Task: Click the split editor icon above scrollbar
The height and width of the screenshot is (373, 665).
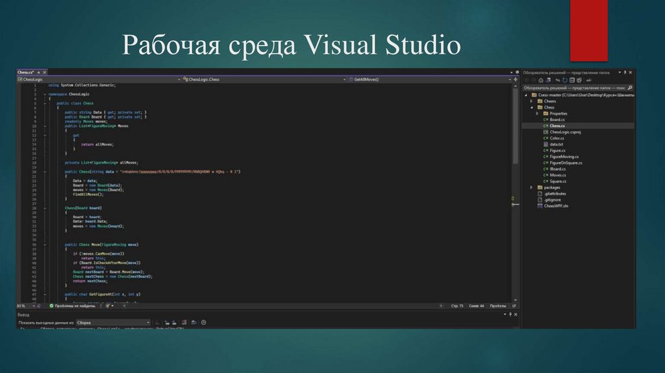Action: pyautogui.click(x=516, y=79)
